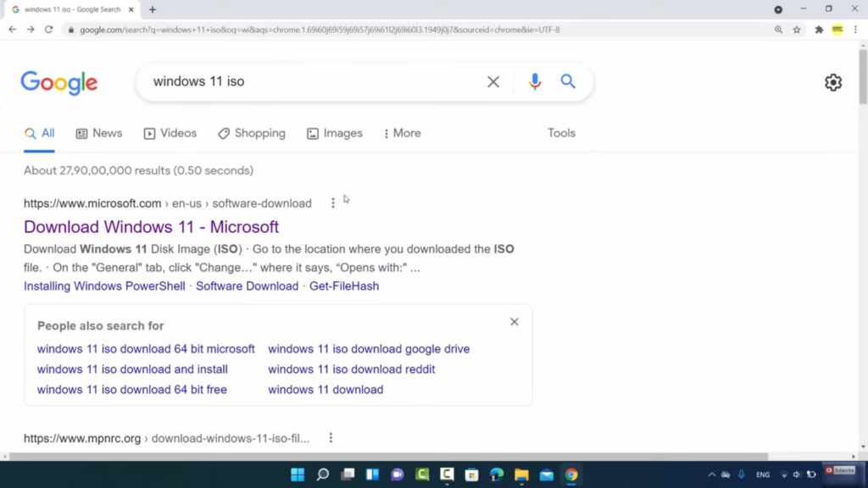The height and width of the screenshot is (488, 868).
Task: Switch to the Images results tab
Action: point(335,133)
